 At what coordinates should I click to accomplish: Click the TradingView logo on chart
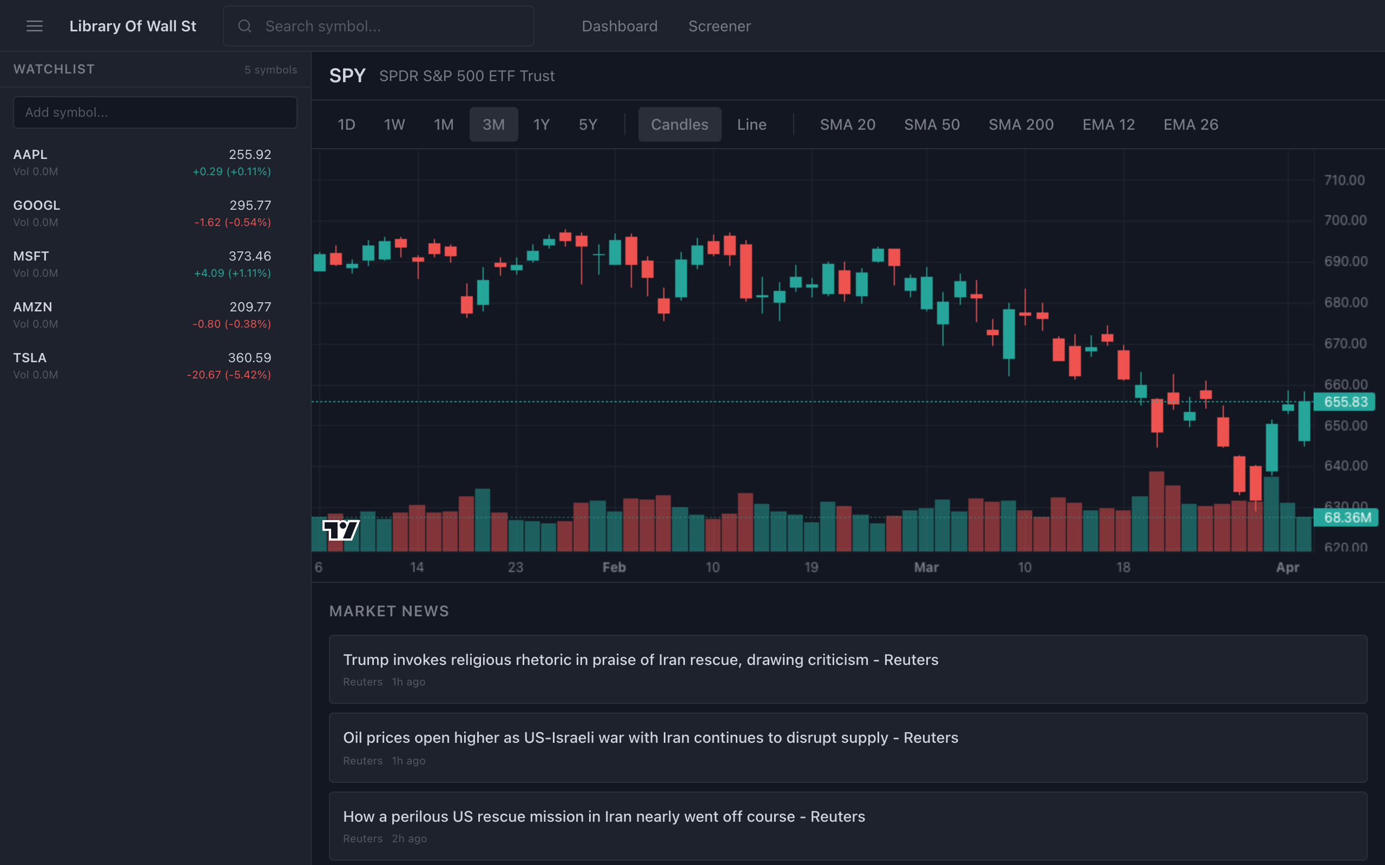(x=341, y=530)
